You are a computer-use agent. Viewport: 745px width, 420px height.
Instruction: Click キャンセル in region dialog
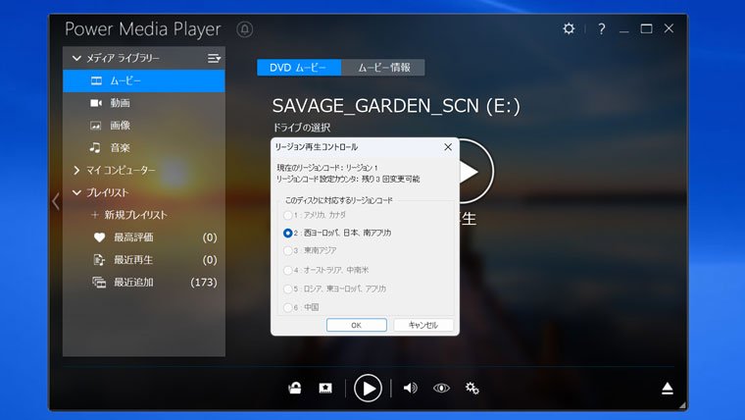(x=423, y=325)
